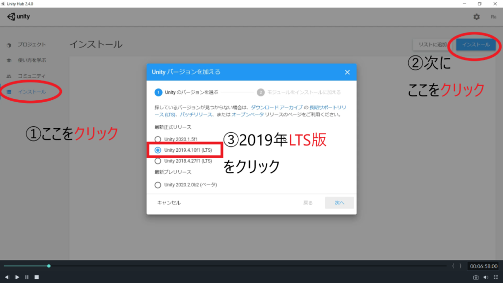Open the Ra account menu
Screen dimensions: 503x283
[x=493, y=17]
